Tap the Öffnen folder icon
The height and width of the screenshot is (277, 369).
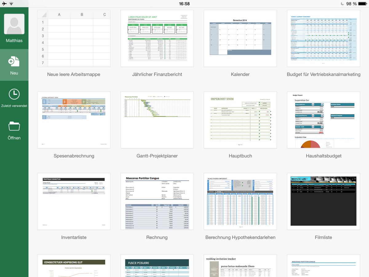point(14,126)
